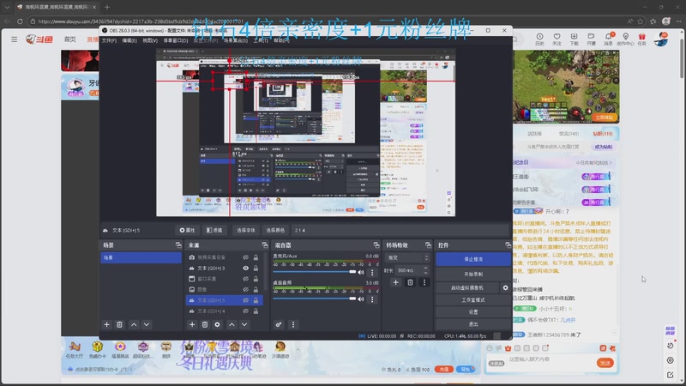The height and width of the screenshot is (386, 686).
Task: Switch to 钻粉(119) tab in Douyu chat
Action: [603, 134]
